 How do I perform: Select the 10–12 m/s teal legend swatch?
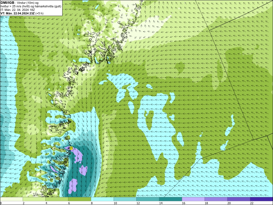pos(125,199)
